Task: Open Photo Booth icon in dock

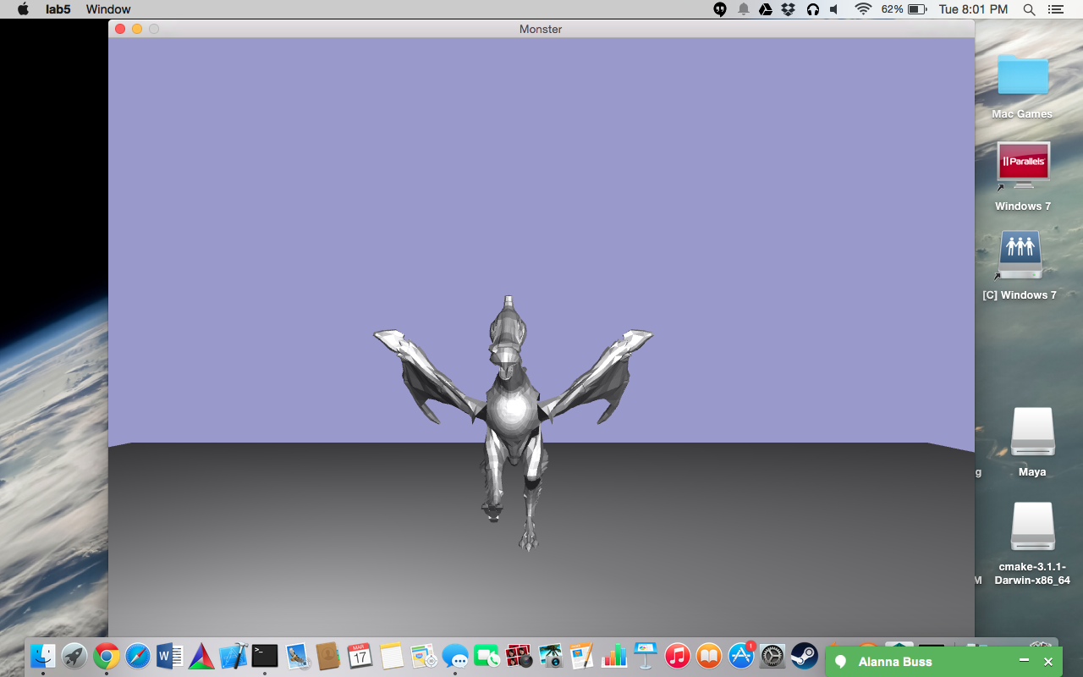Action: (519, 656)
